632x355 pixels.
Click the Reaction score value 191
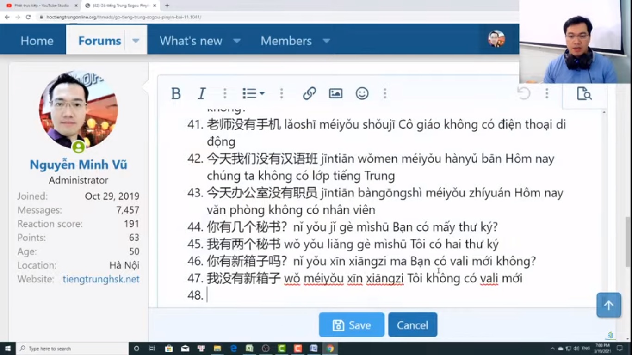(x=131, y=224)
